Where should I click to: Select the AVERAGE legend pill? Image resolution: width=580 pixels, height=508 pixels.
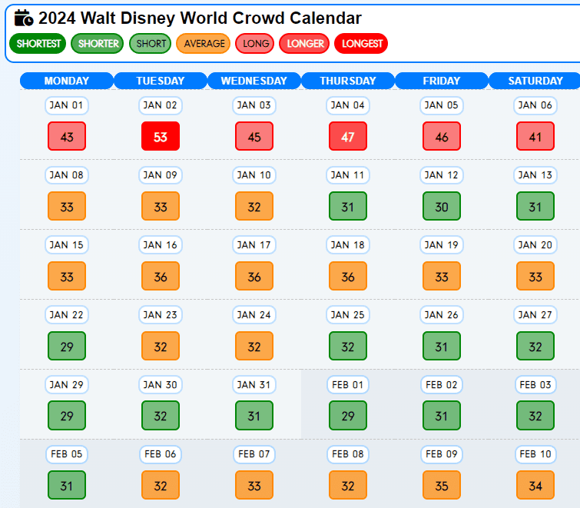203,44
